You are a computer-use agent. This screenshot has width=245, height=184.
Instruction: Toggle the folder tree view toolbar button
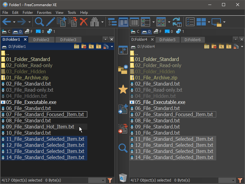click(x=112, y=22)
